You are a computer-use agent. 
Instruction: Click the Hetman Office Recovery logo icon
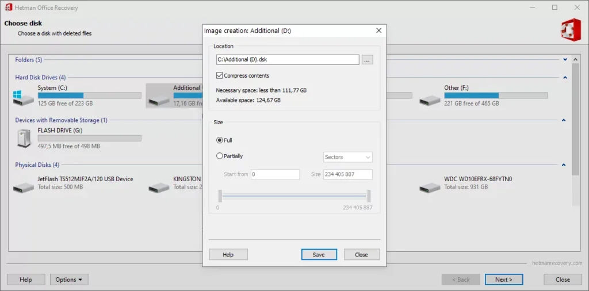click(571, 29)
